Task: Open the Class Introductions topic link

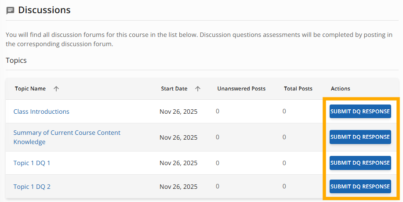Action: point(41,112)
